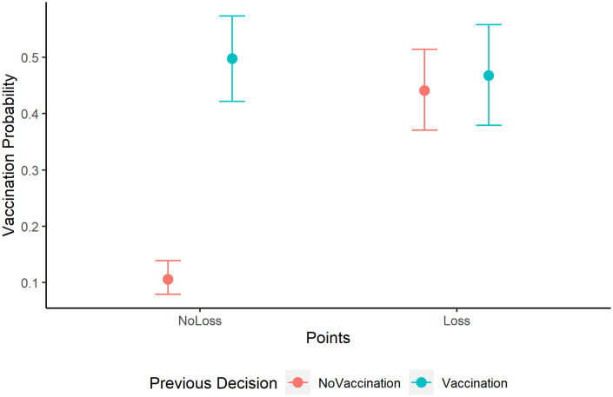Click lower error bar cap of red Loss
613x397 pixels.
[x=424, y=130]
